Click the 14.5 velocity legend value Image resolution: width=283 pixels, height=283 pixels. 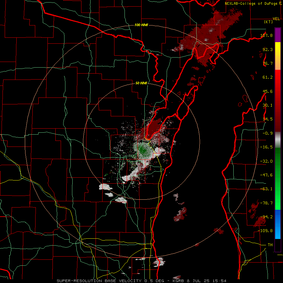click(268, 119)
